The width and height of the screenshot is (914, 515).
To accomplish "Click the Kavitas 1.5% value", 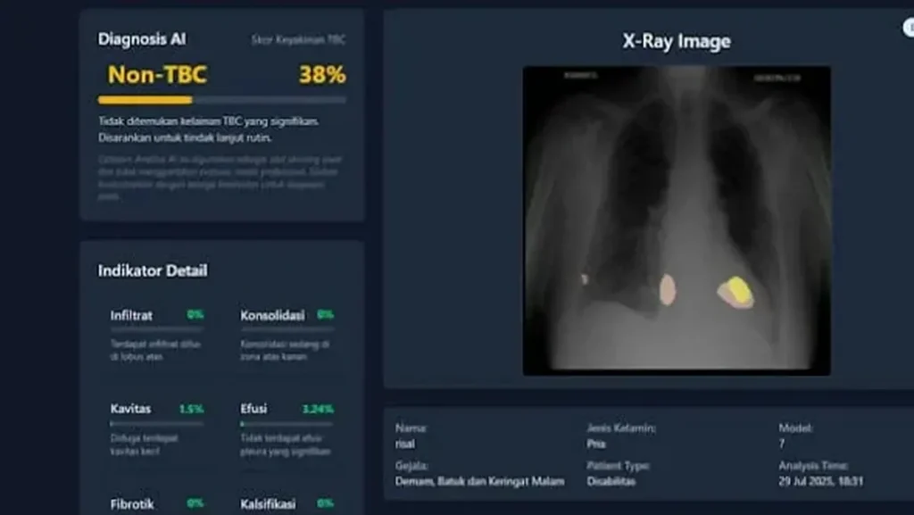I will [x=192, y=409].
